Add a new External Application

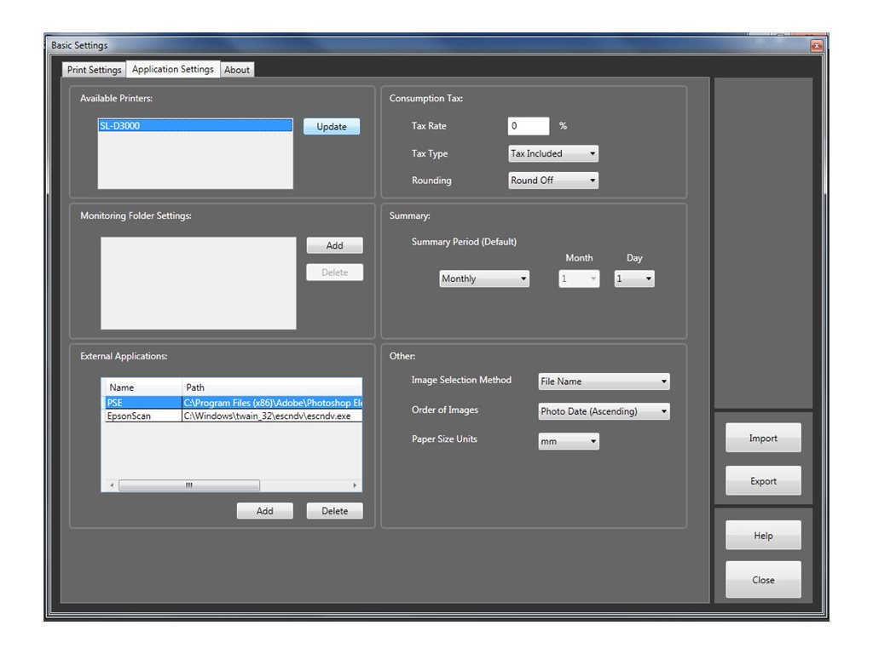click(x=264, y=510)
